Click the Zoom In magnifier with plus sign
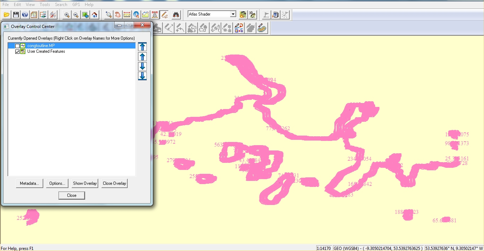The height and width of the screenshot is (251, 484). pyautogui.click(x=67, y=15)
